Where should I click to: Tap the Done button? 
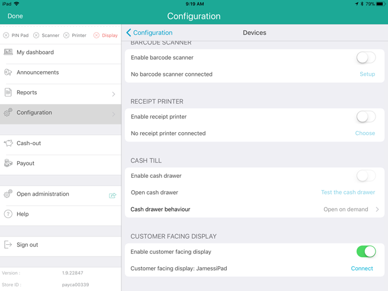(15, 16)
